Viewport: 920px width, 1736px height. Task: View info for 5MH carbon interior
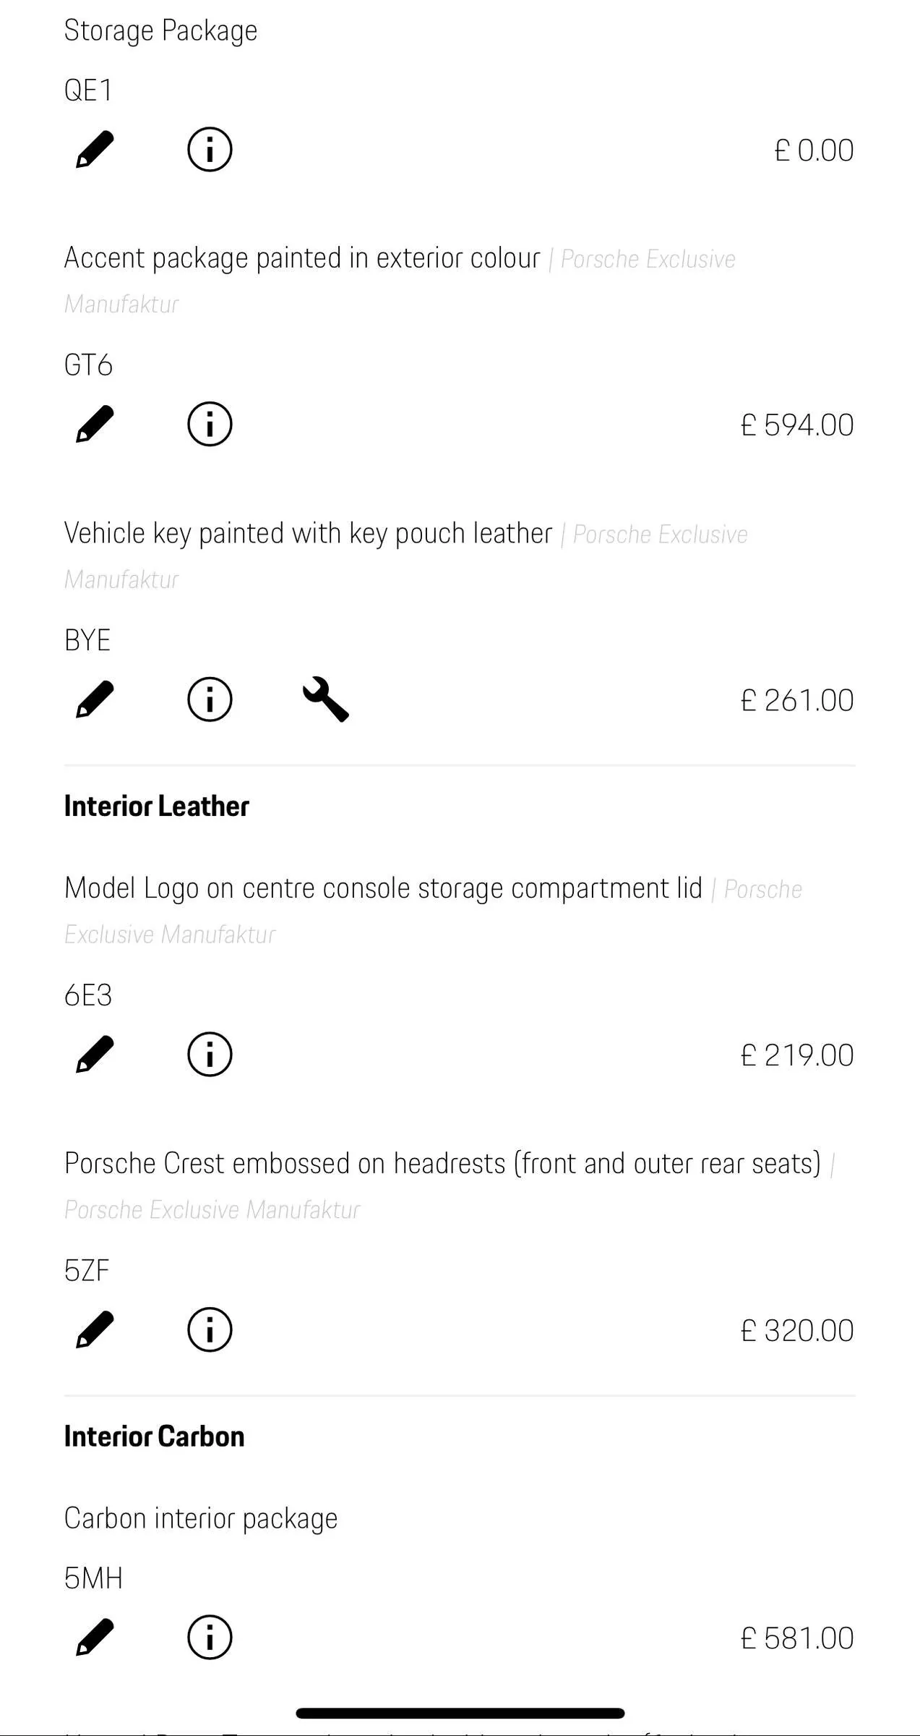click(210, 1637)
